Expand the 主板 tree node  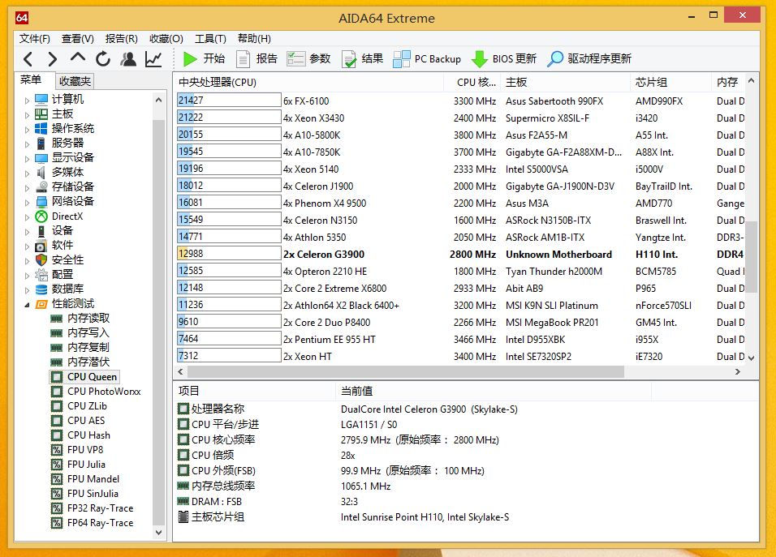[x=27, y=114]
